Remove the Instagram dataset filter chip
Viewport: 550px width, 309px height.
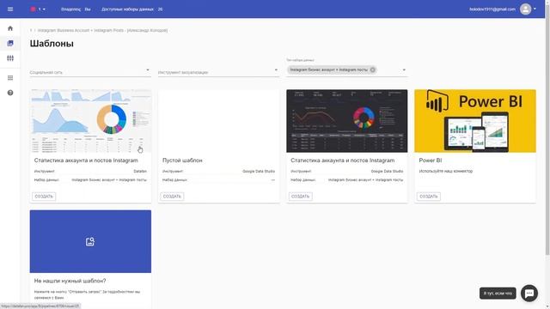point(372,70)
